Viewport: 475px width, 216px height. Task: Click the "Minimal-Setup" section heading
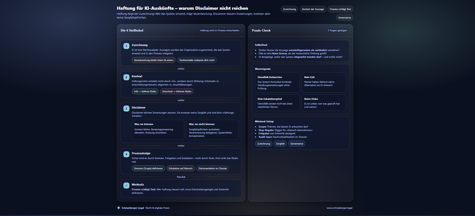pyautogui.click(x=264, y=121)
